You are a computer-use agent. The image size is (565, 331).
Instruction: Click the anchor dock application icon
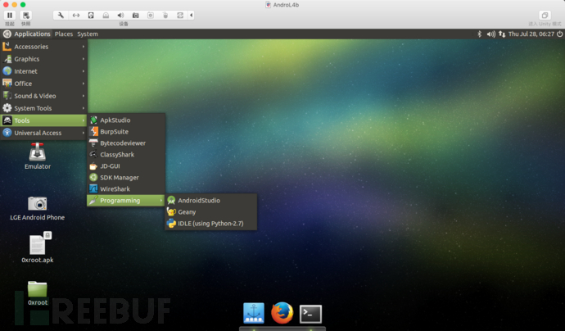(254, 313)
